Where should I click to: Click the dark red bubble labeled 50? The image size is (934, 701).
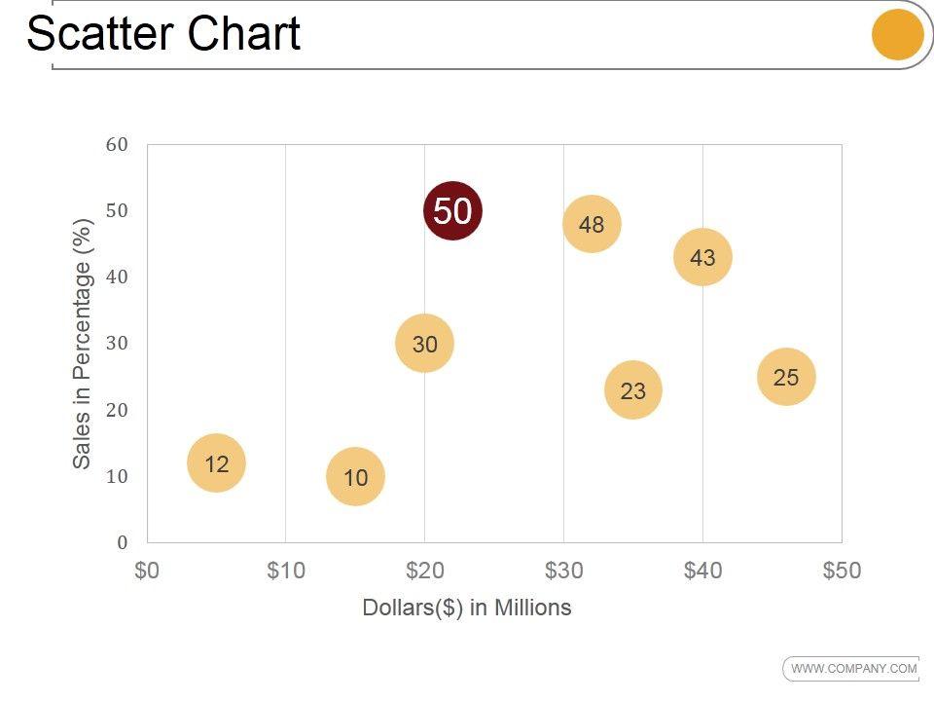[x=452, y=210]
